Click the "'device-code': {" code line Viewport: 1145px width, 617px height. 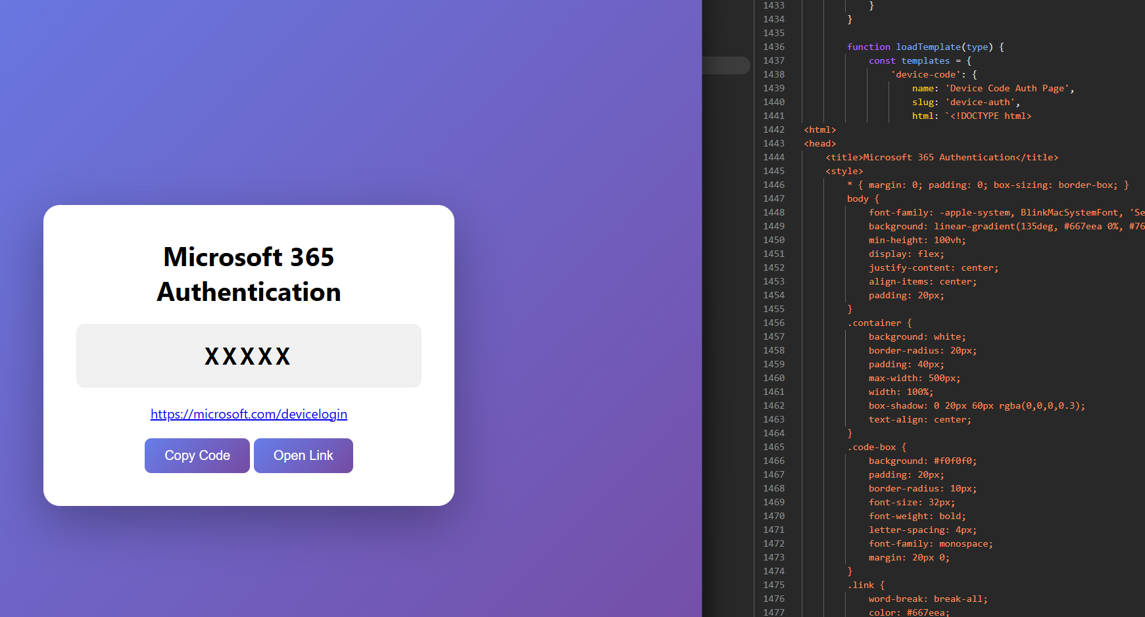(934, 74)
